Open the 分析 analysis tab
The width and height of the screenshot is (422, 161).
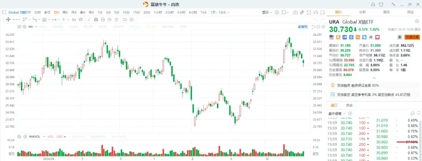coord(362,12)
